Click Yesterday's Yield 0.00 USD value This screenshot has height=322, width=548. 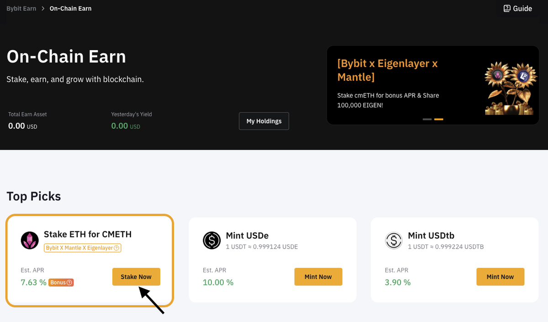click(126, 126)
